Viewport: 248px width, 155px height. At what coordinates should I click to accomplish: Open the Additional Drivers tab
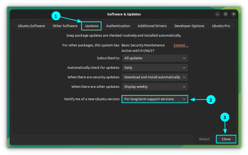tap(152, 26)
